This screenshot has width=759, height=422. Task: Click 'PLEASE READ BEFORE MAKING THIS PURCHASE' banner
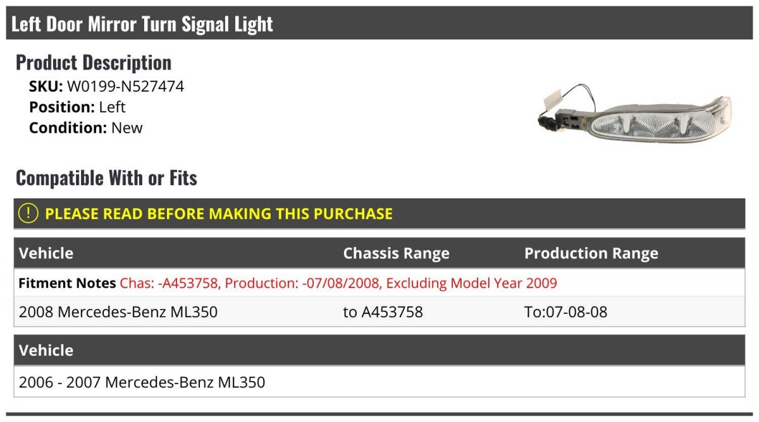[x=219, y=214]
